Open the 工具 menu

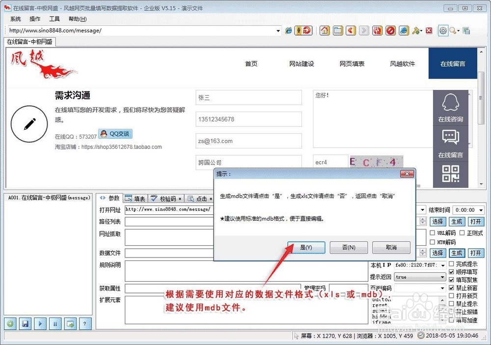pyautogui.click(x=54, y=19)
